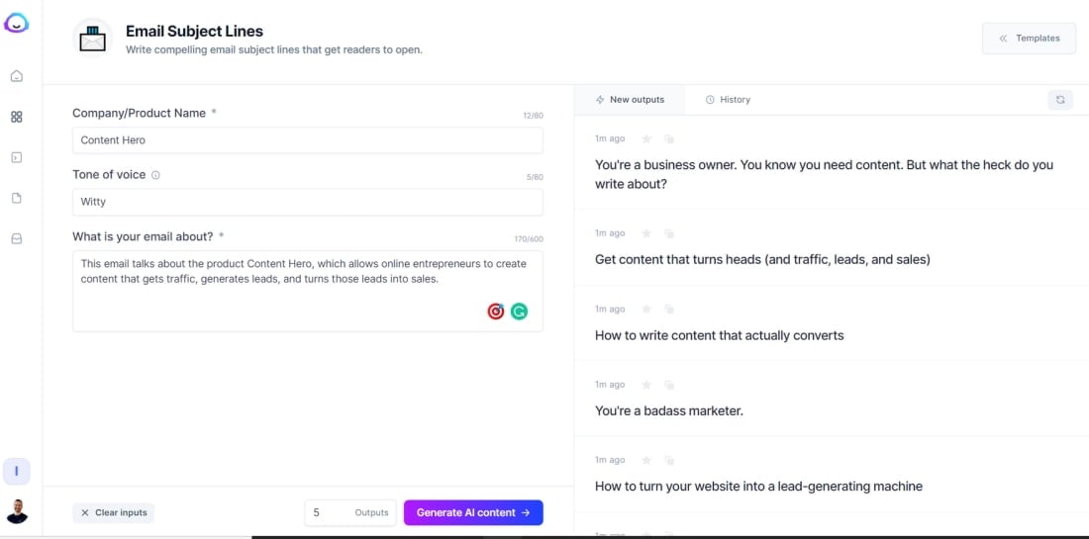The width and height of the screenshot is (1089, 539).
Task: Star the 'How to write content' output
Action: click(x=646, y=309)
